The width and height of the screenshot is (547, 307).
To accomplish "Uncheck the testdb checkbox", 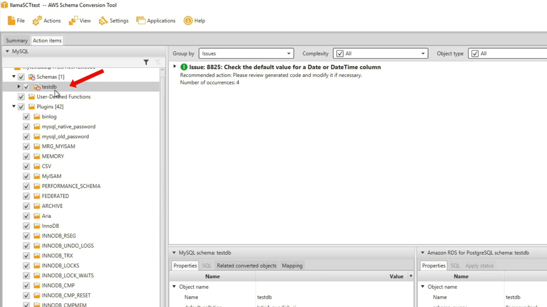I will tap(26, 87).
